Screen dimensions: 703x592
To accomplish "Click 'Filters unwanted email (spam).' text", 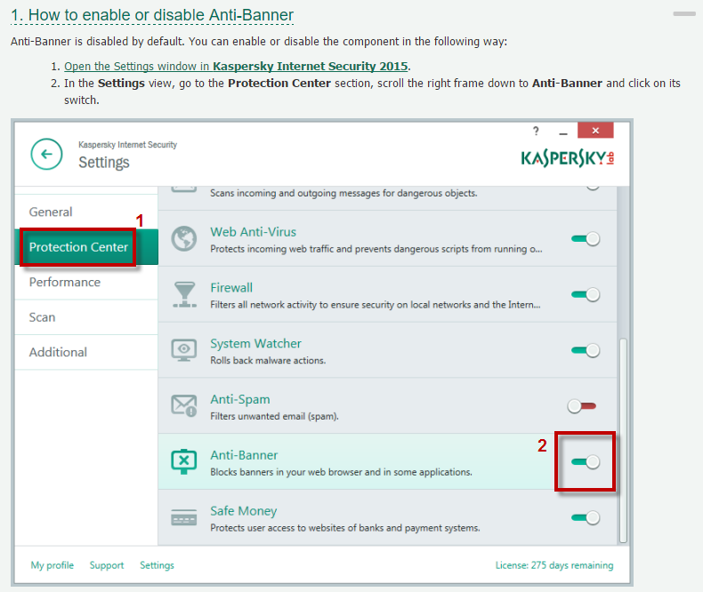I will point(274,417).
